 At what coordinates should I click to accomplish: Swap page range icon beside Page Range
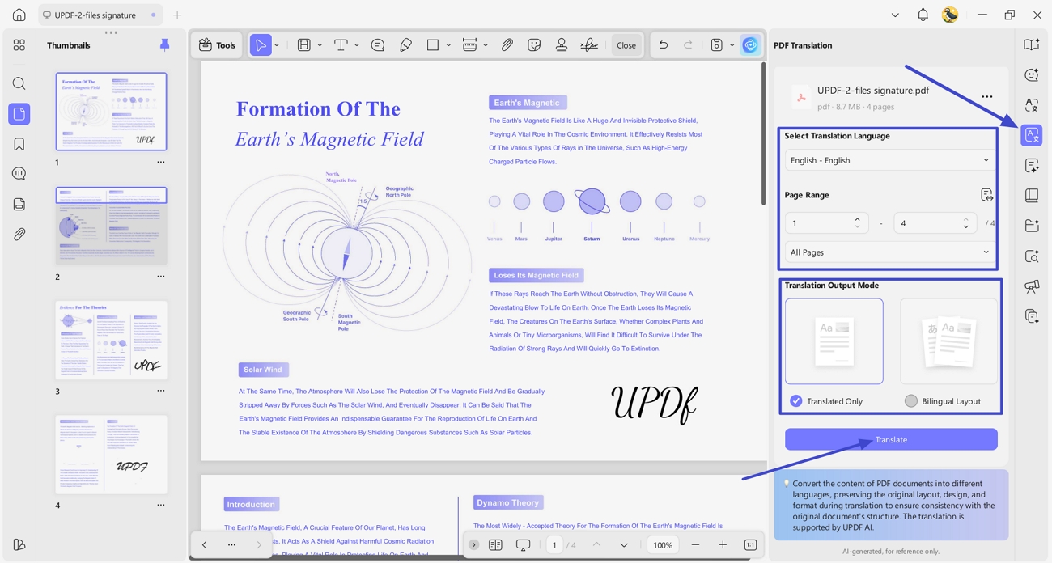pyautogui.click(x=986, y=195)
